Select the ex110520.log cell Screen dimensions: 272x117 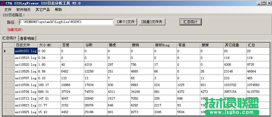pos(26,65)
